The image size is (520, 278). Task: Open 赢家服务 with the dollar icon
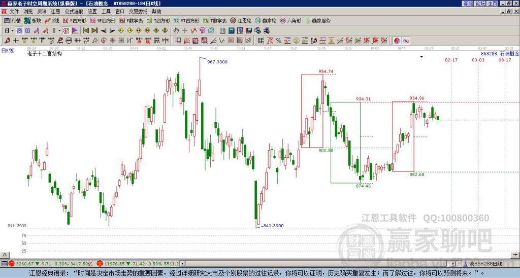point(318,20)
